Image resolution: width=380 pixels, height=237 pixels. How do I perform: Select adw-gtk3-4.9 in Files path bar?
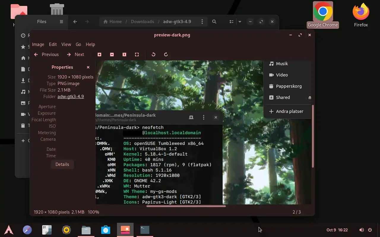point(177,22)
